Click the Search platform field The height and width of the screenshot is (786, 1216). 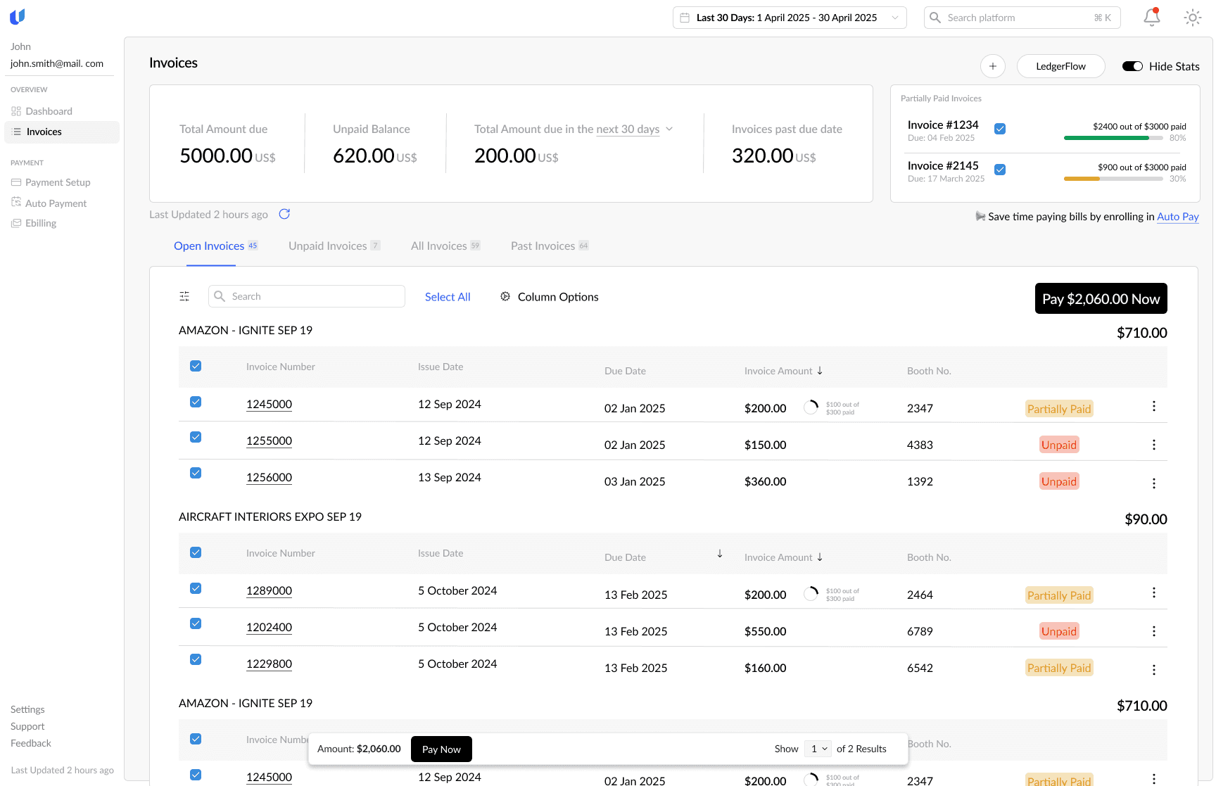(1022, 18)
